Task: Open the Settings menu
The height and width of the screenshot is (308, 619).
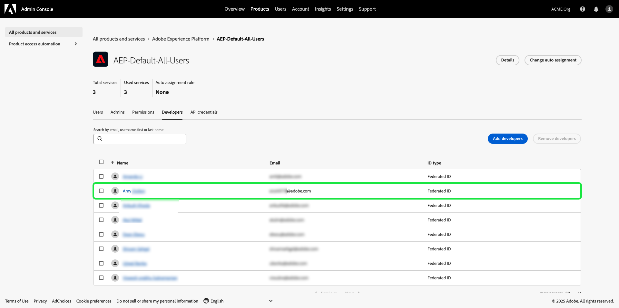Action: pyautogui.click(x=345, y=9)
